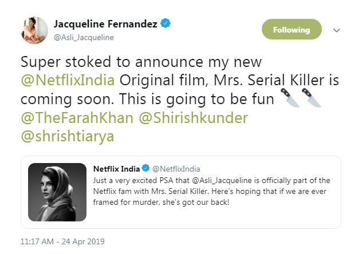Click Jacqueline Fernandez's profile avatar
362x254 pixels.
point(34,30)
